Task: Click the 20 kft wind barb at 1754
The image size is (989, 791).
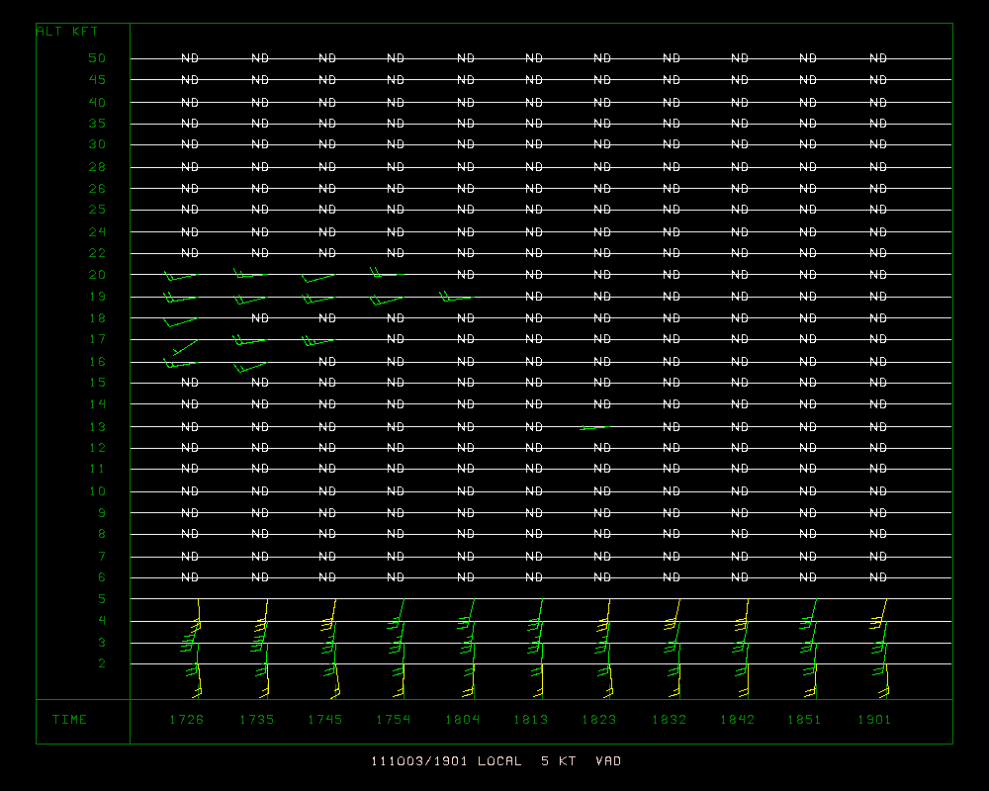Action: (x=385, y=273)
